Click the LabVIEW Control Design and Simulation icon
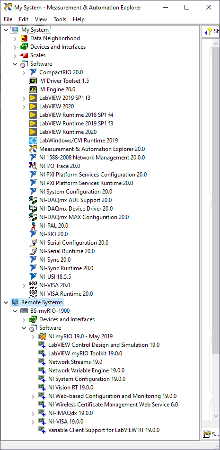This screenshot has height=450, width=220. click(43, 344)
